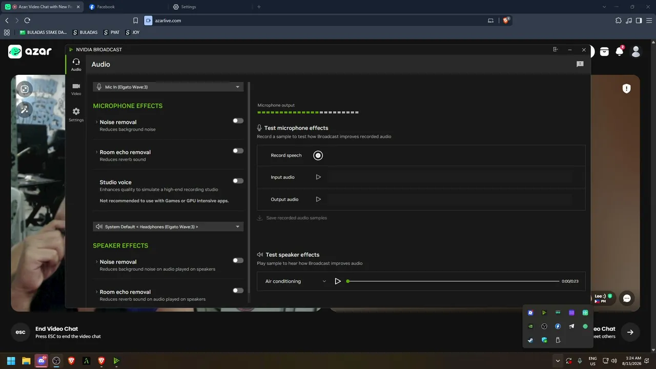Open the Air conditioning sample dropdown
The width and height of the screenshot is (656, 369).
295,281
